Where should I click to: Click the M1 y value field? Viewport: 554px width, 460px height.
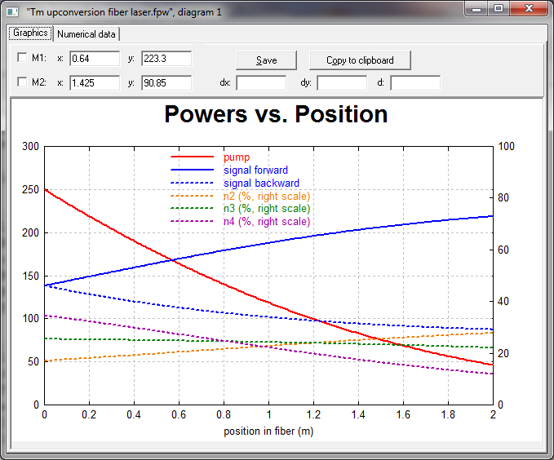click(166, 59)
